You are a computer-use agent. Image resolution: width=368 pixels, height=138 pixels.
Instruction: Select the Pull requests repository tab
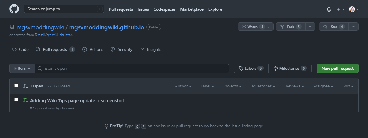[x=55, y=49]
